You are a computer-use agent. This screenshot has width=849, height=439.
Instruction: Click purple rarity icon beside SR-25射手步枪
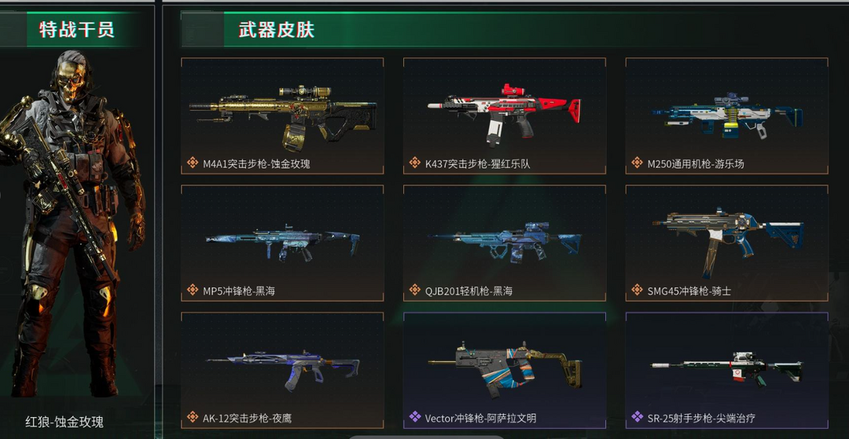(x=638, y=417)
